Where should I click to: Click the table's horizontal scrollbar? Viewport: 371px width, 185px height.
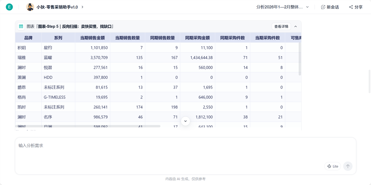(88, 126)
